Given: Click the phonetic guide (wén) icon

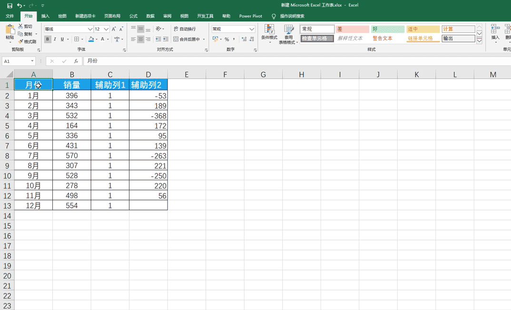Looking at the screenshot, I should coord(117,39).
